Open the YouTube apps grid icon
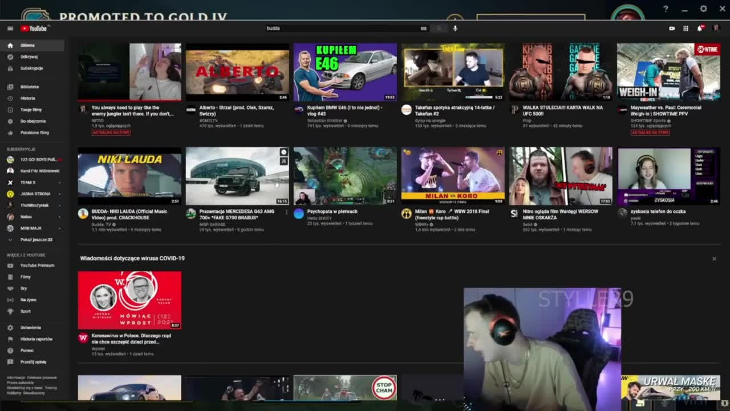This screenshot has width=730, height=411. point(686,28)
